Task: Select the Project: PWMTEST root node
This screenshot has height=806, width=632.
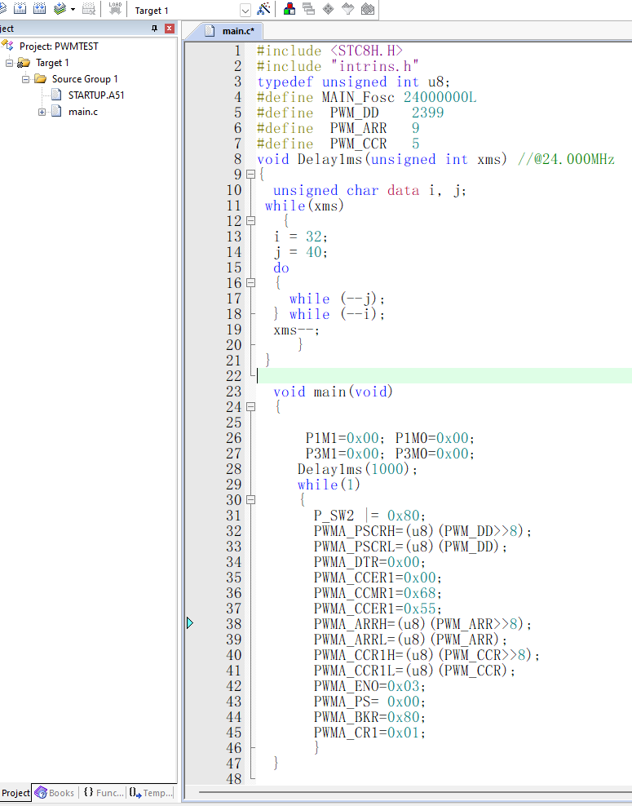Action: (59, 46)
